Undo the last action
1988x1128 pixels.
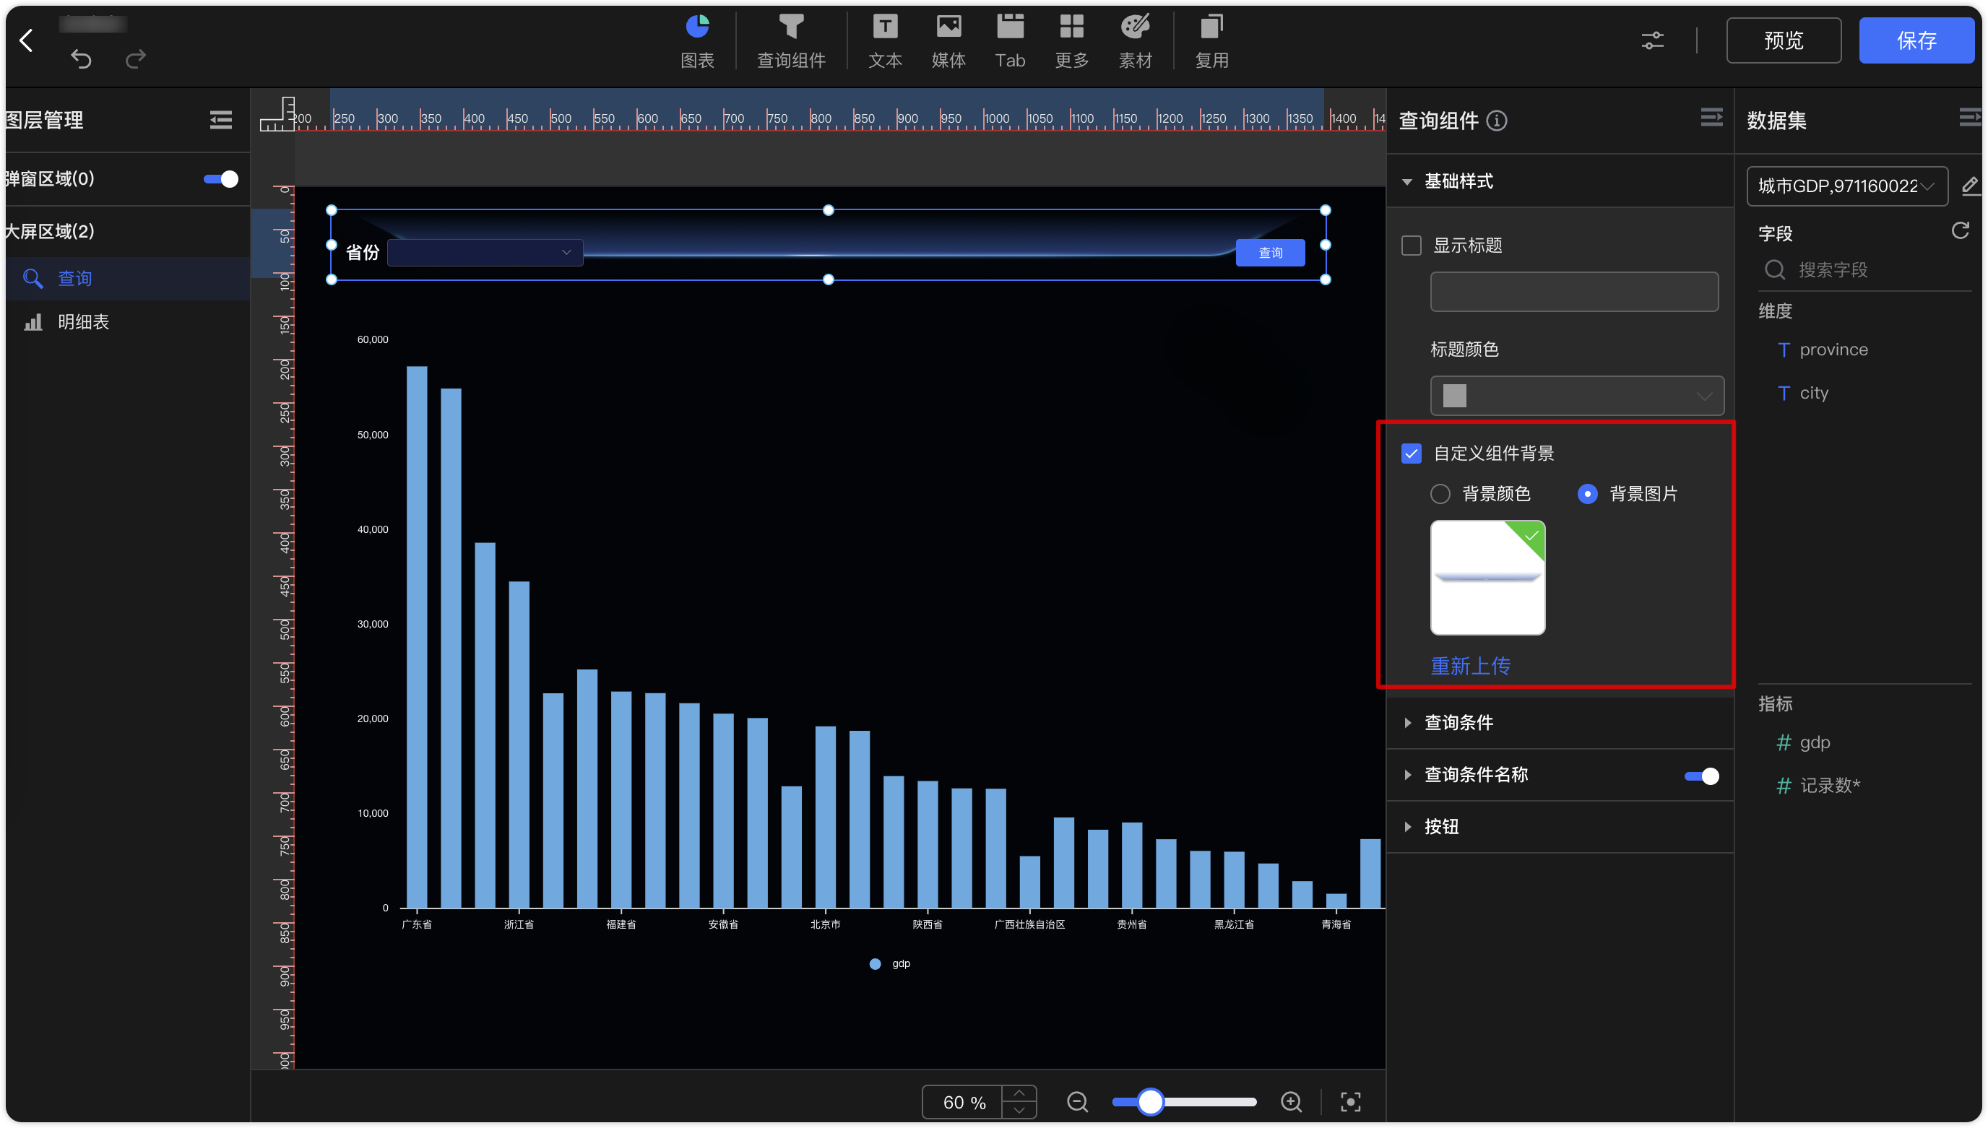tap(81, 59)
